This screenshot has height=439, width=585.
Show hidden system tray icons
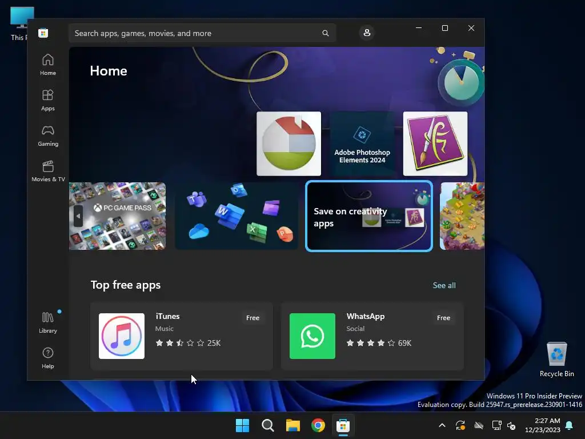442,425
